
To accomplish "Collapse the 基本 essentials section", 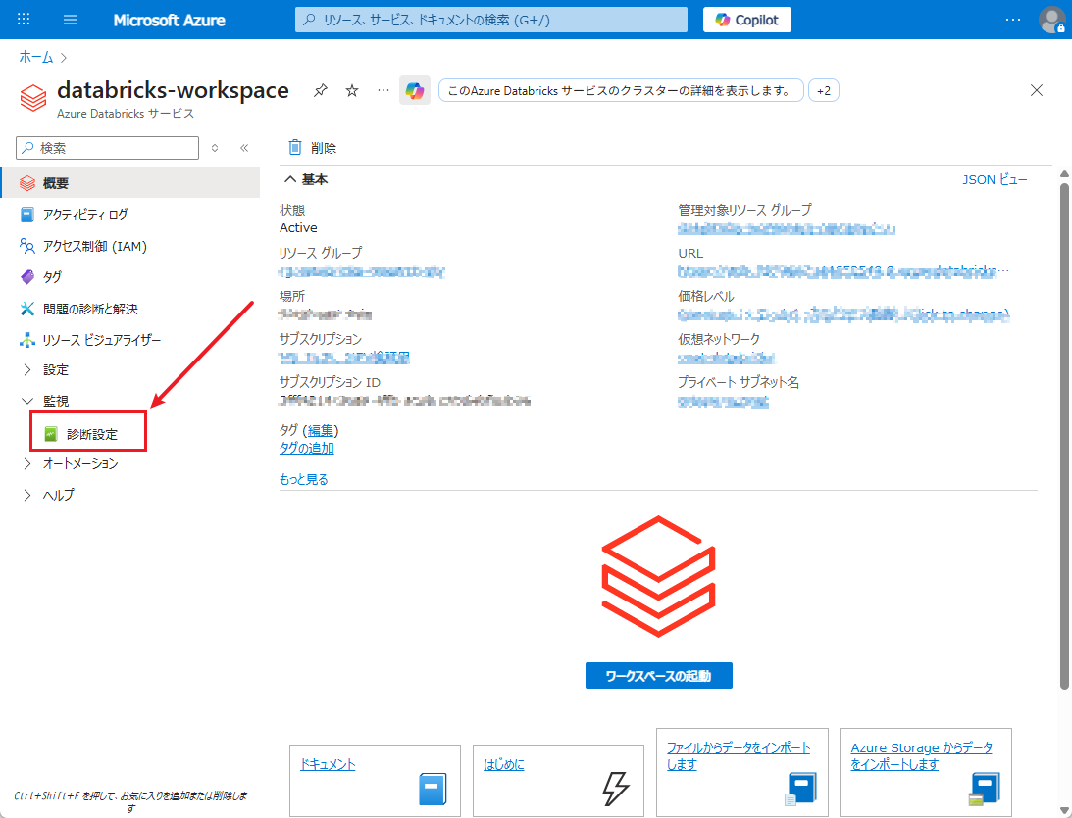I will [290, 180].
